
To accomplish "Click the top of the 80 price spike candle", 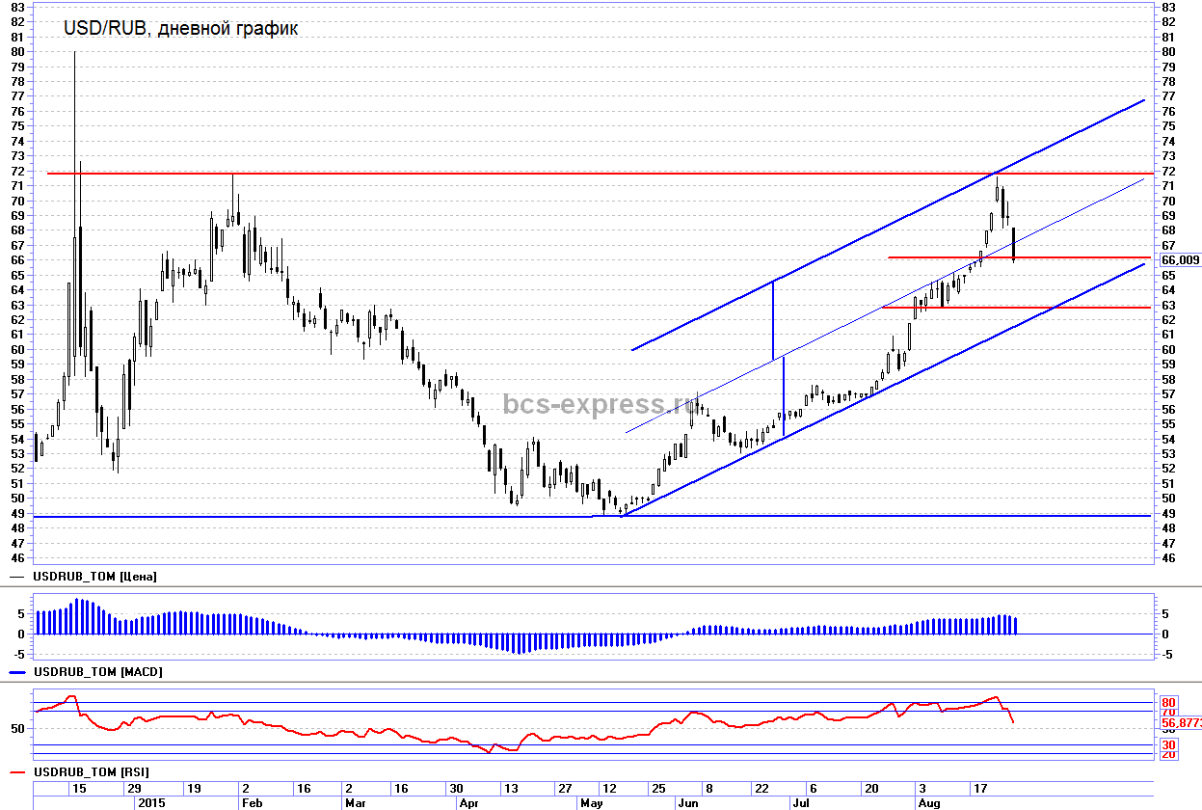I will [x=74, y=52].
